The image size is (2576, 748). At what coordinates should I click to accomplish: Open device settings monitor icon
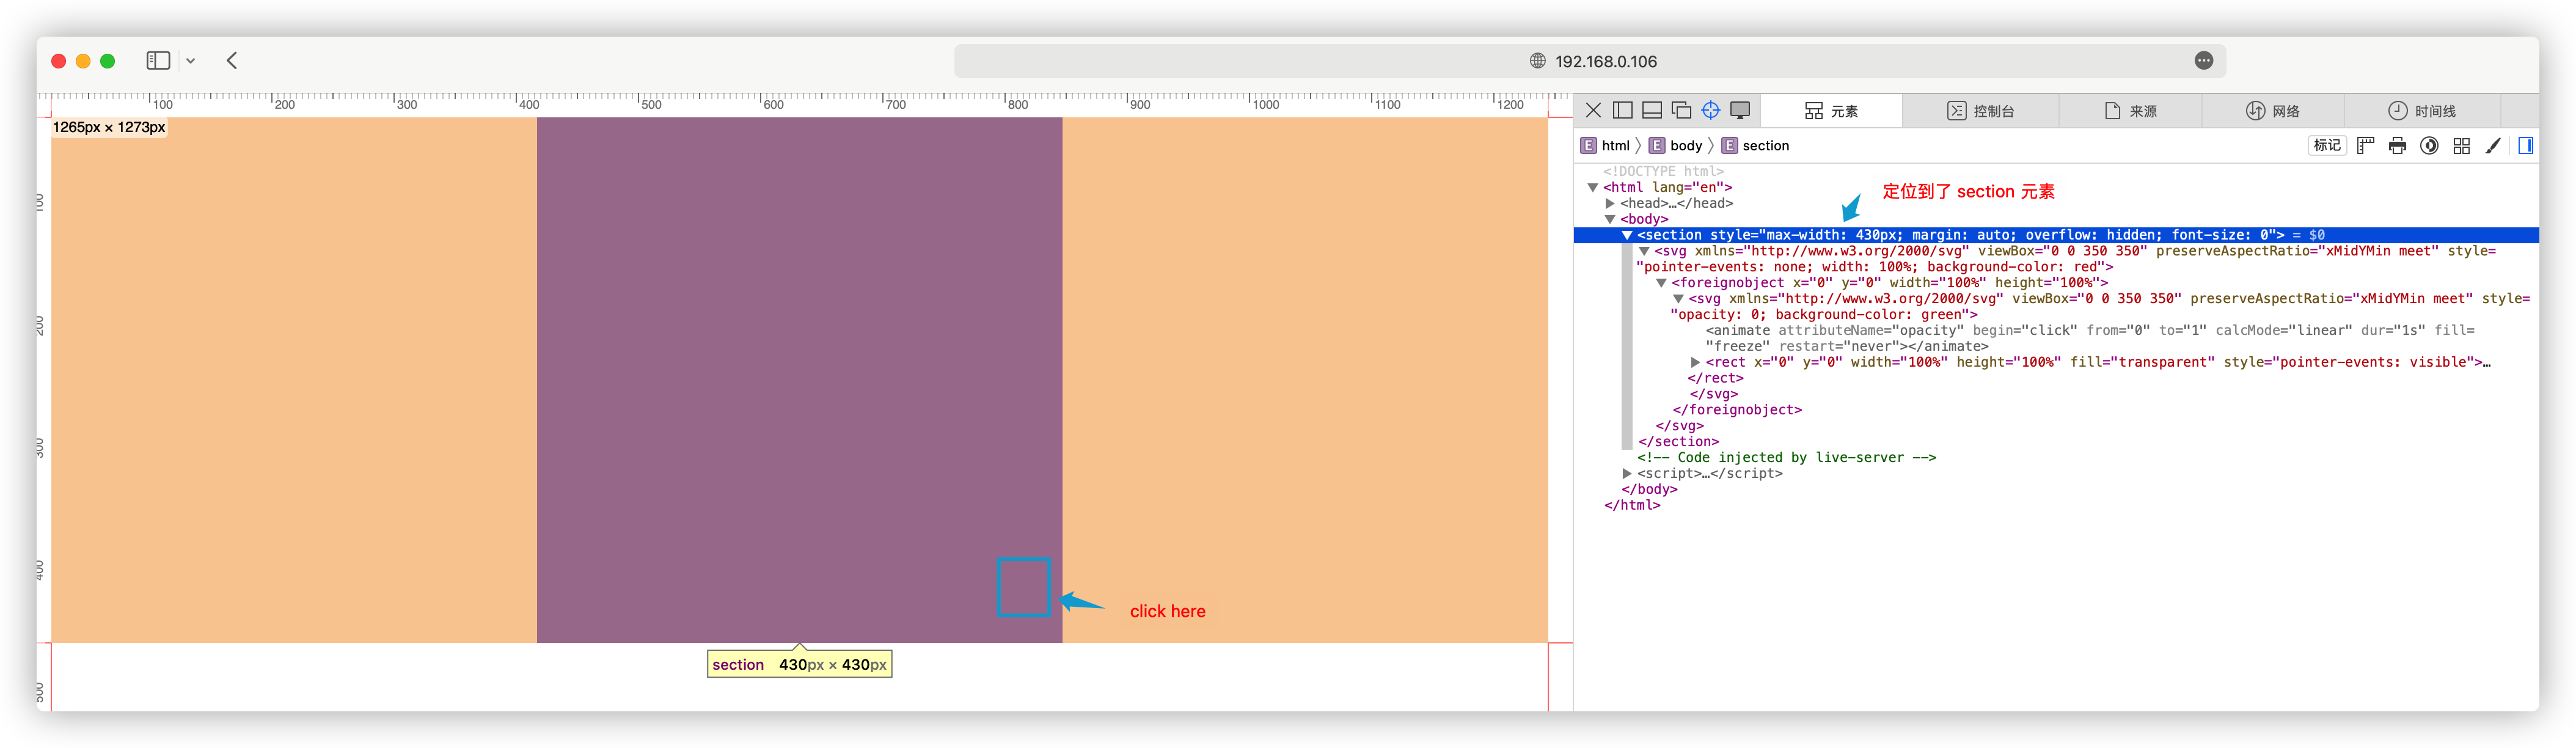tap(1740, 110)
